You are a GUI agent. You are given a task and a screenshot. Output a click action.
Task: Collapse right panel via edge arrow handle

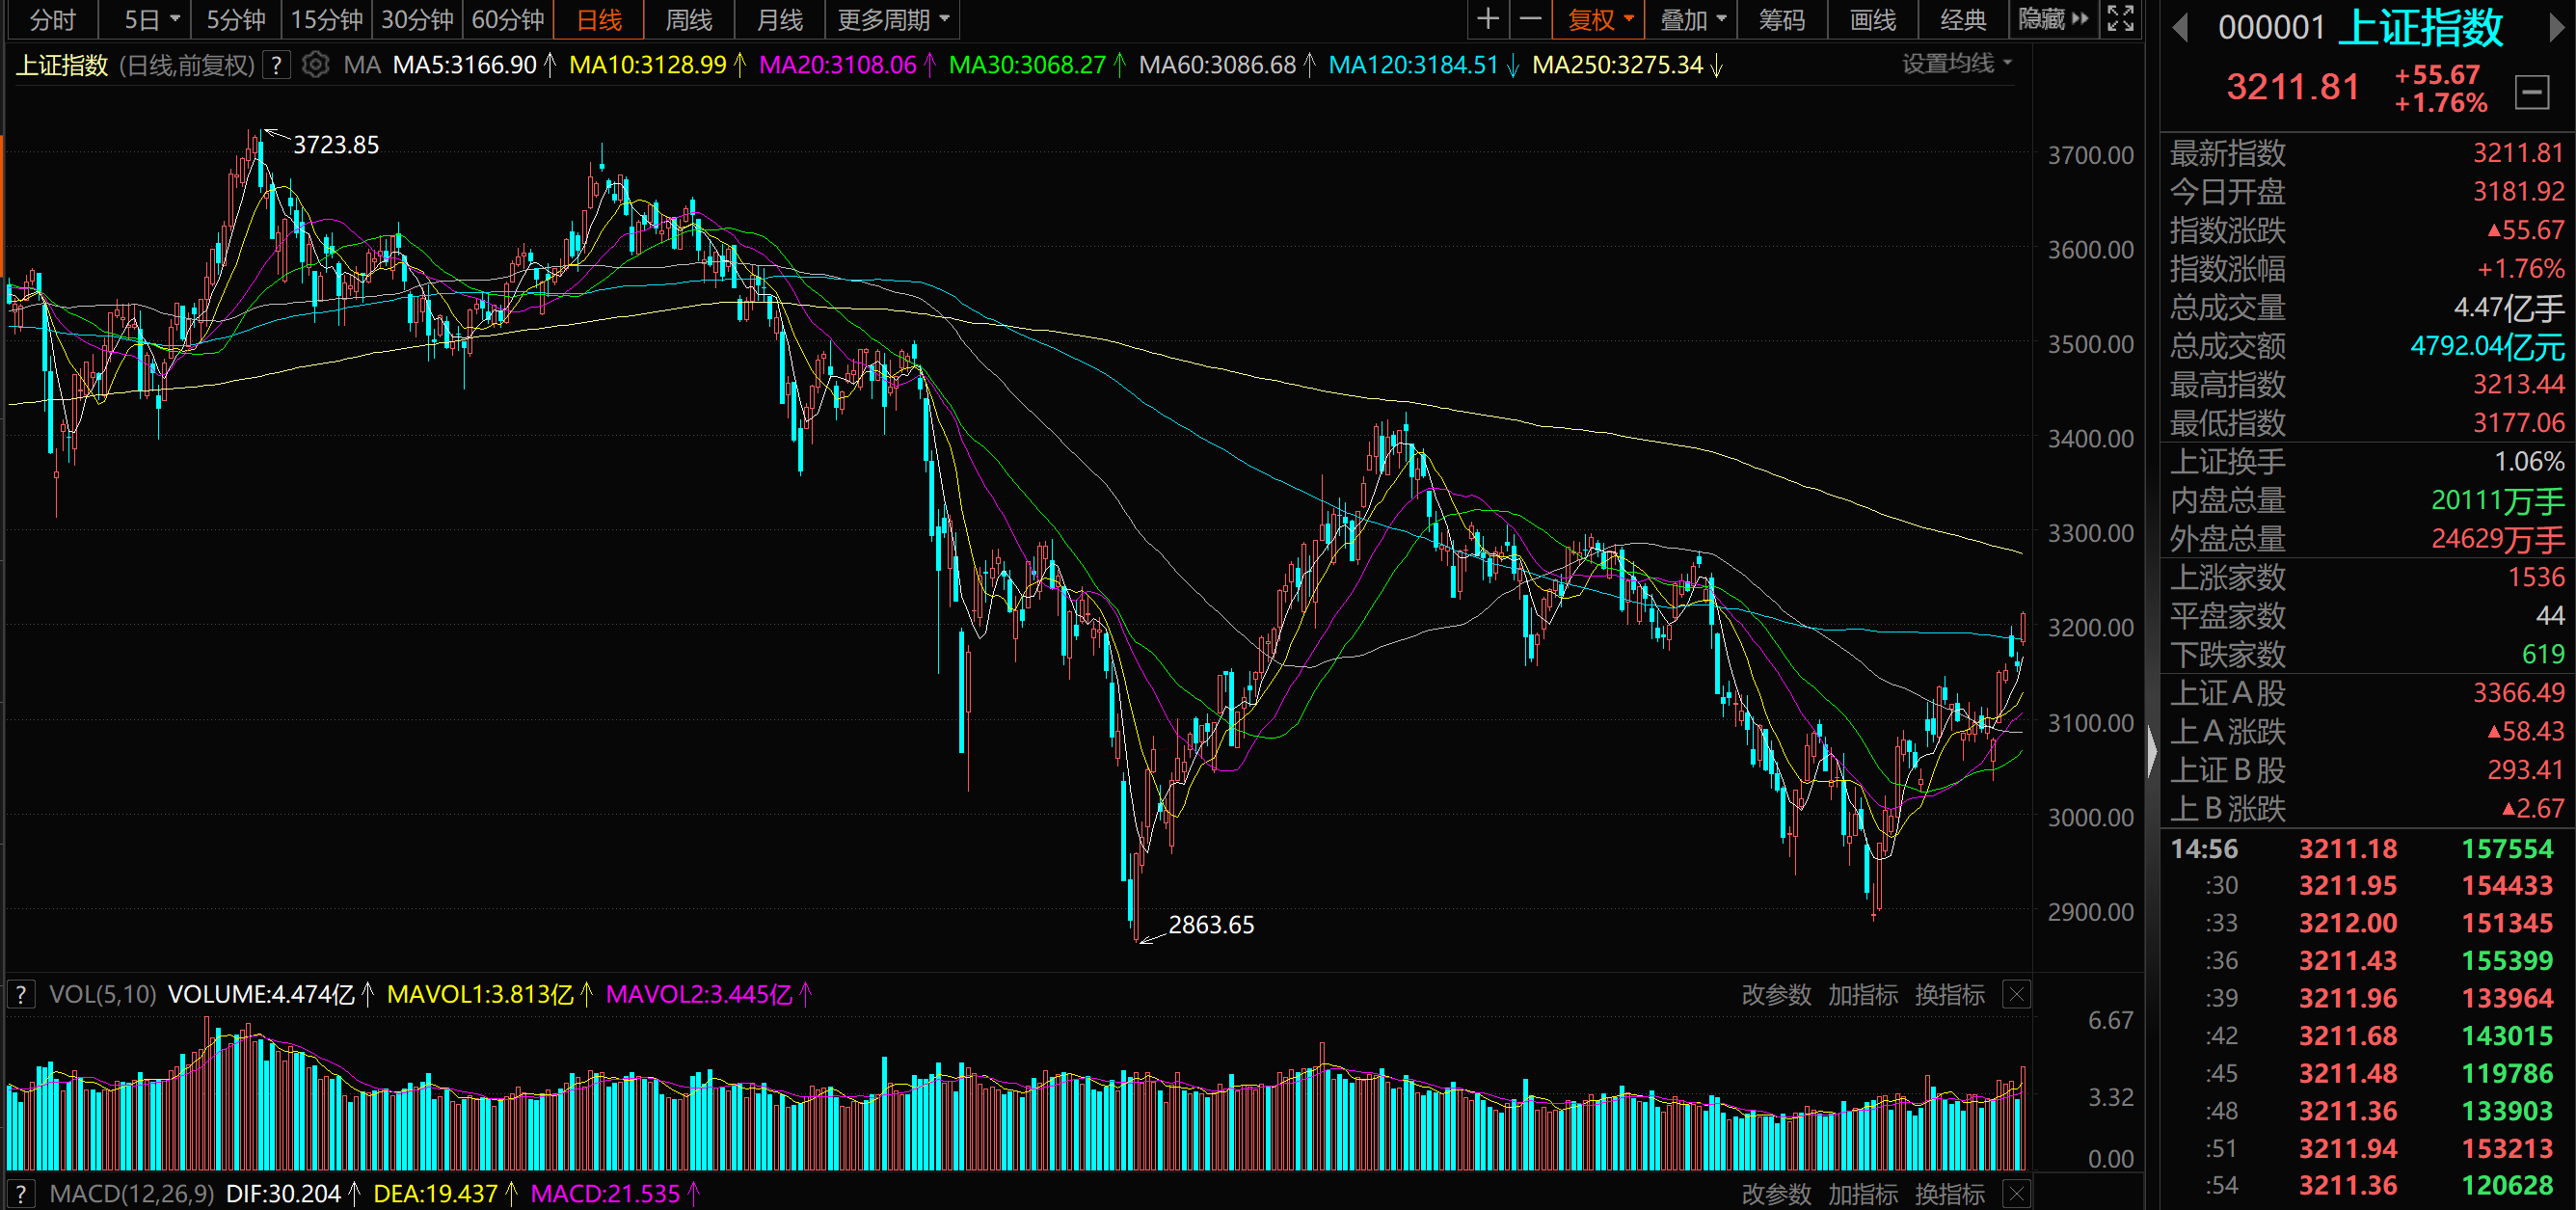[2152, 752]
